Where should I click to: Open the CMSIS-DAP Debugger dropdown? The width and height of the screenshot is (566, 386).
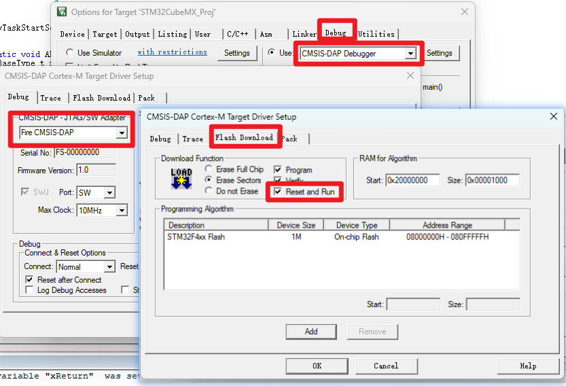pyautogui.click(x=410, y=54)
